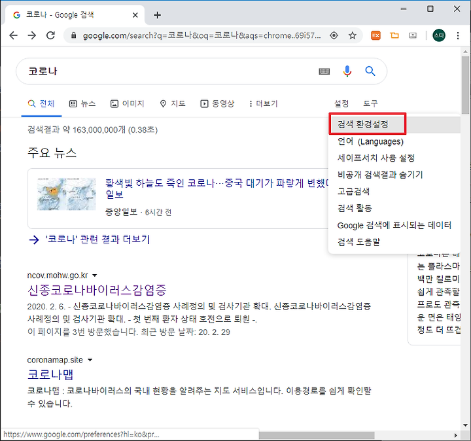Click the blue magnifier search button

[370, 71]
